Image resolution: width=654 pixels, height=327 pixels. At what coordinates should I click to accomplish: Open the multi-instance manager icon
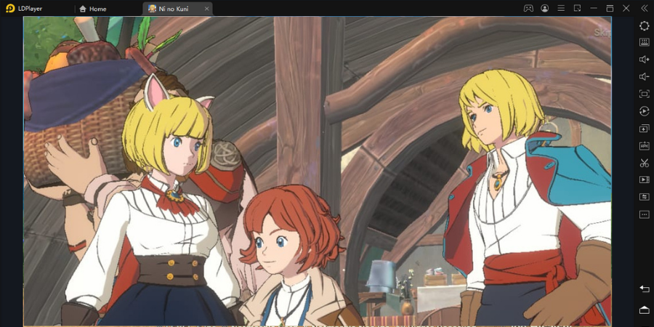[644, 128]
